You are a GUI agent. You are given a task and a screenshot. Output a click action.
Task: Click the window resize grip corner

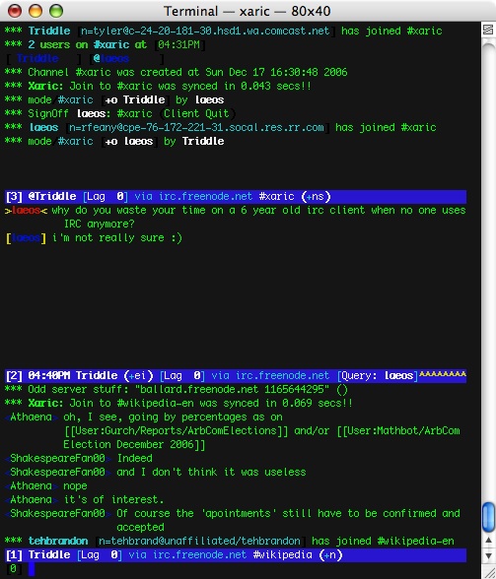(488, 572)
